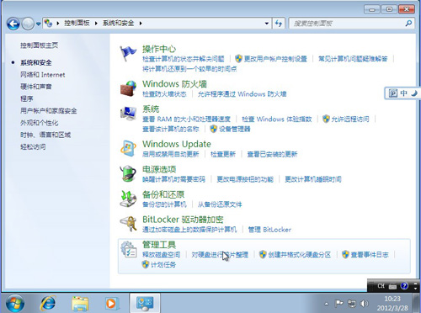Click the language bar help icon
421x313 pixels.
404,286
